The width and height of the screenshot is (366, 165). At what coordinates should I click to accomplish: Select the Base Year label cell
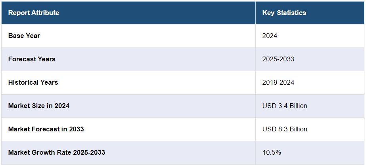24,36
